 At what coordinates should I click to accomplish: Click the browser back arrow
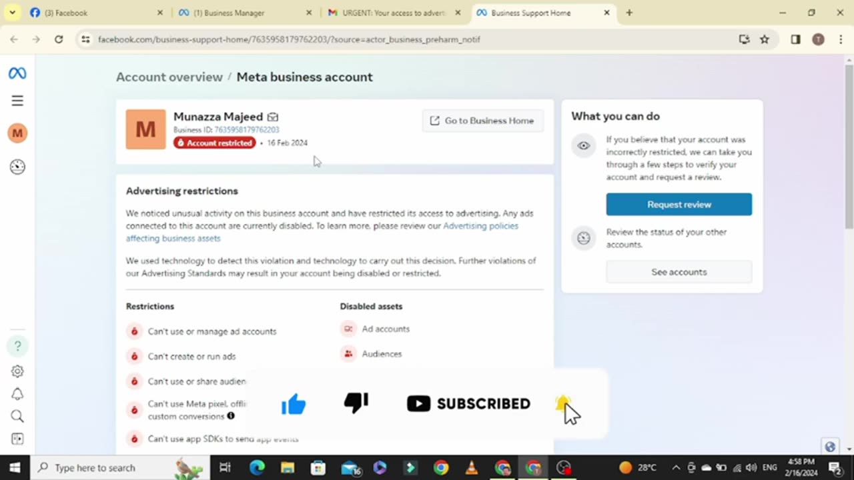[14, 39]
